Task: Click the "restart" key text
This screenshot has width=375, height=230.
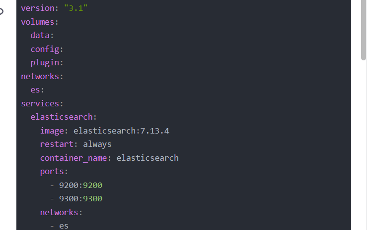Action: [x=57, y=144]
